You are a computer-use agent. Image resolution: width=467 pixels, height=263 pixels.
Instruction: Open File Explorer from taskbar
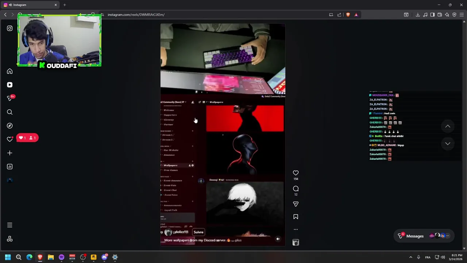[51, 257]
